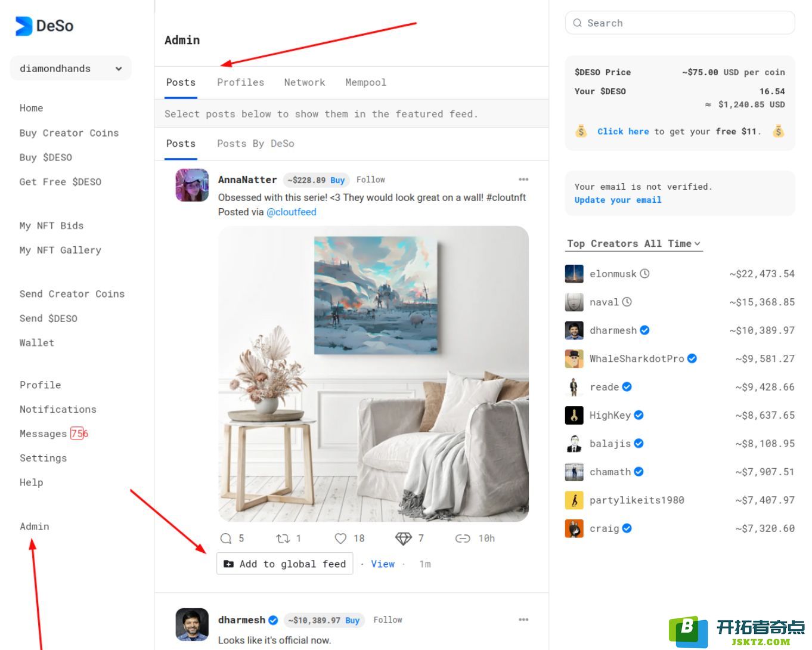
Task: Click the link icon next to 10h
Action: 463,538
